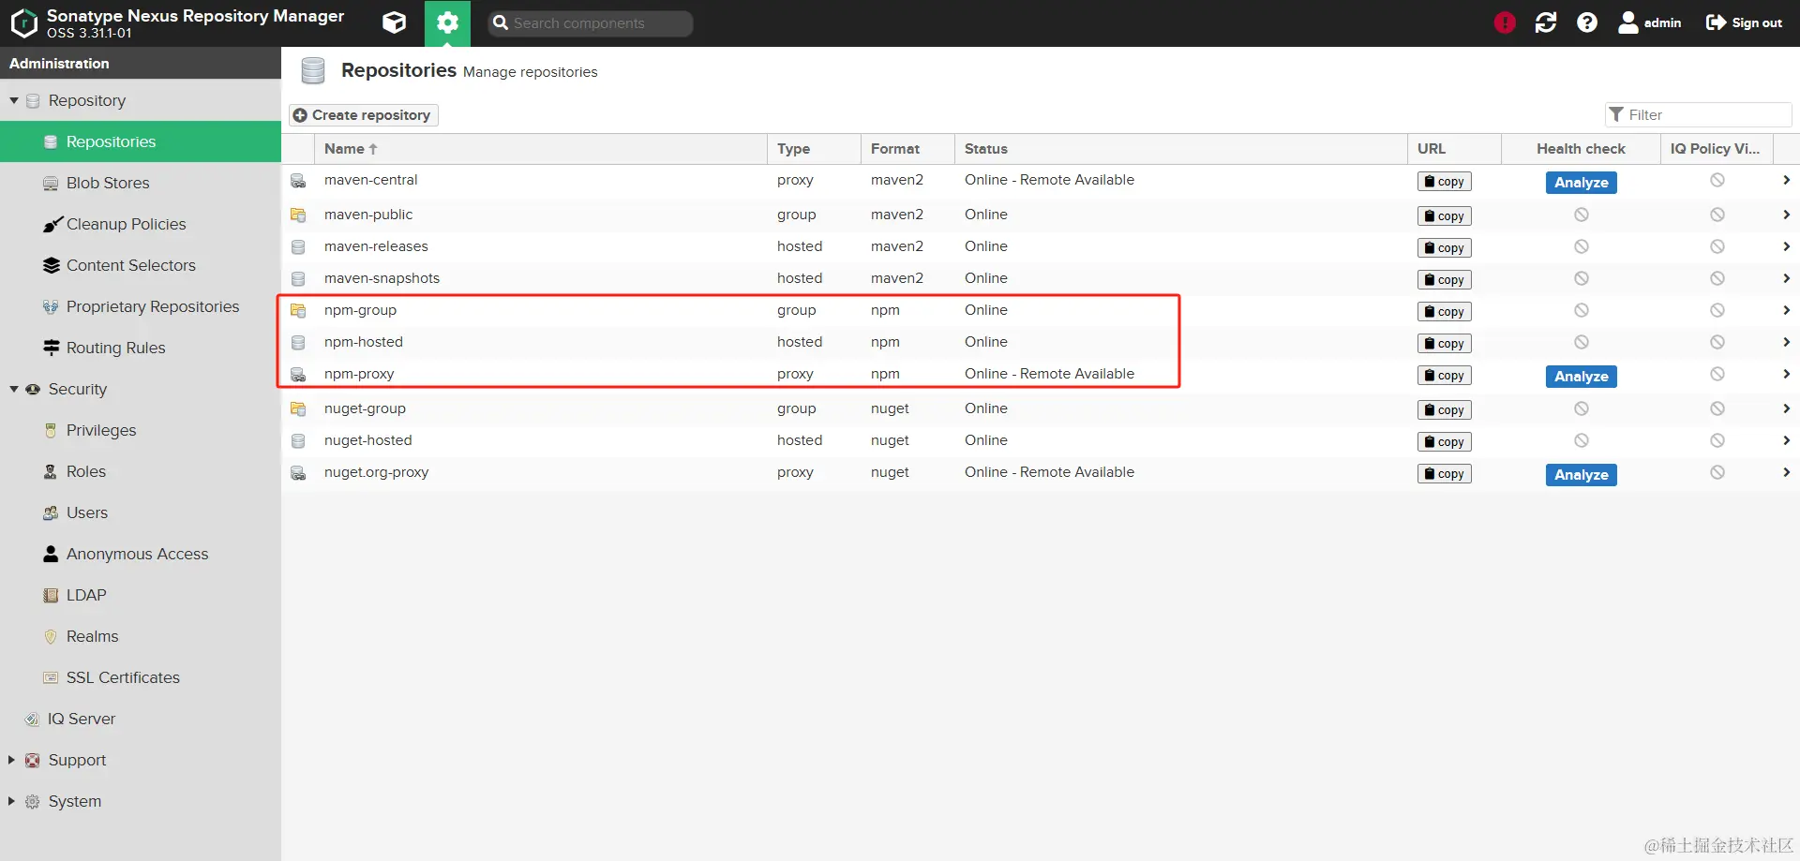Copy the nuget-hosted repository URL
The height and width of the screenshot is (861, 1800).
click(x=1444, y=442)
